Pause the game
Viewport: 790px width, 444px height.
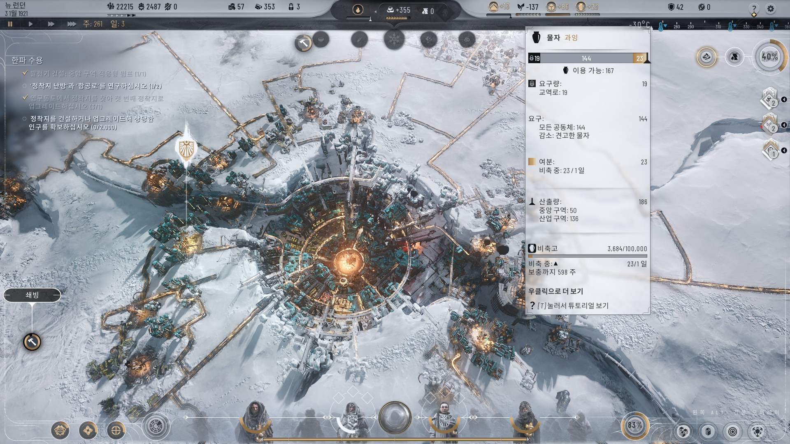(10, 24)
